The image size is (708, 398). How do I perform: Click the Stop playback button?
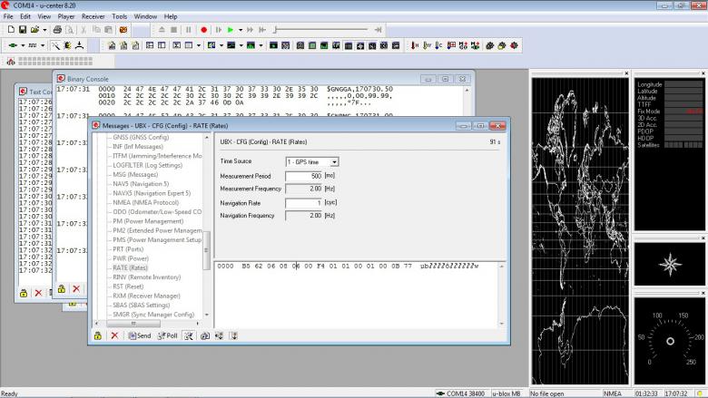(x=174, y=30)
